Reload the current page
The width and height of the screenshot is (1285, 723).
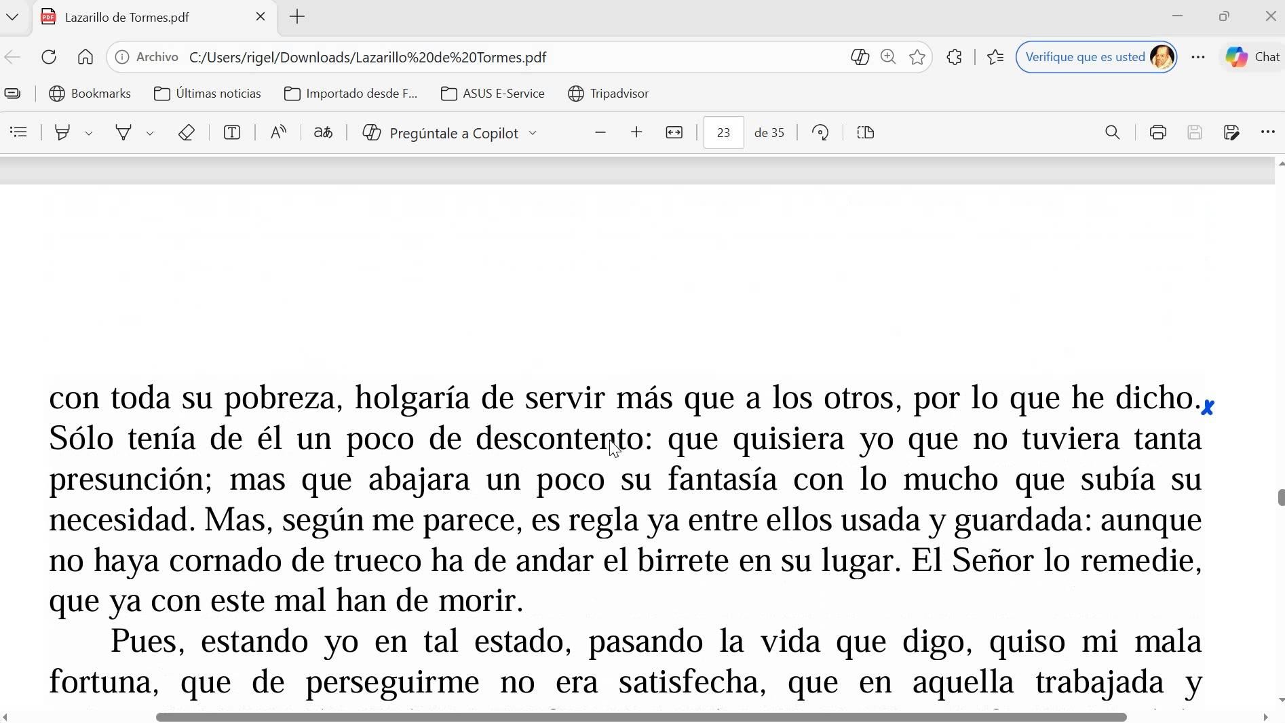pyautogui.click(x=49, y=57)
